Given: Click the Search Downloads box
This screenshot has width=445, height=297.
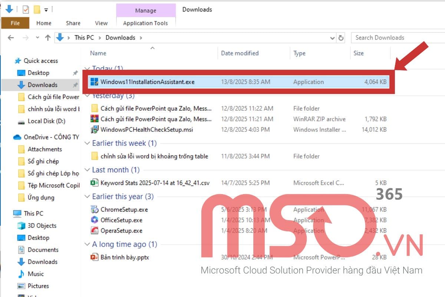Looking at the screenshot, I should coord(398,37).
